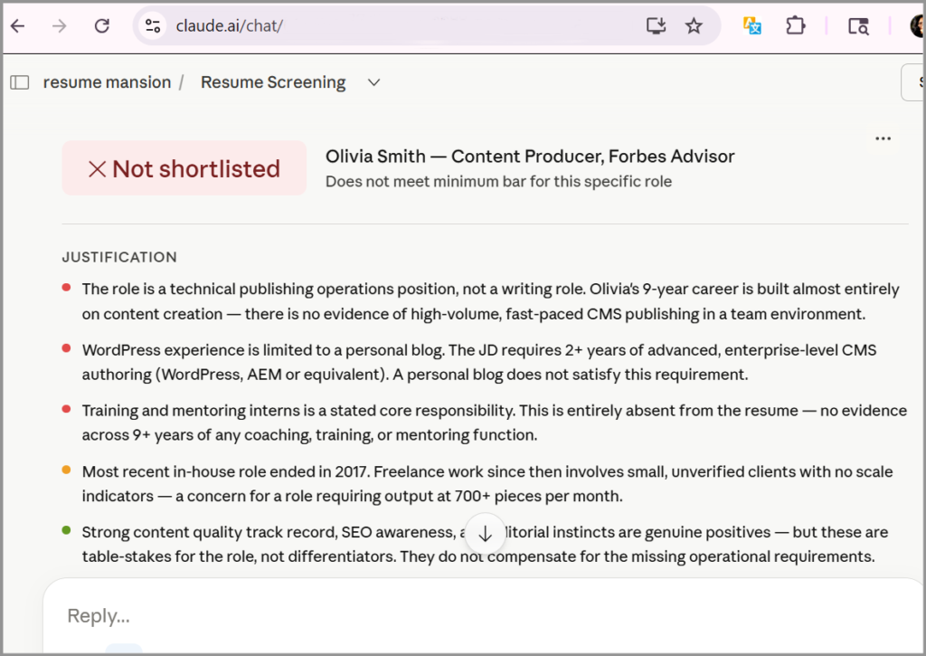Reload the claude.ai page

[101, 25]
